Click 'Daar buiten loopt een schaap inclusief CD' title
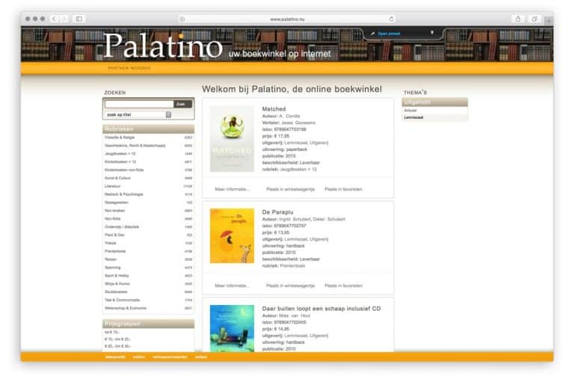The width and height of the screenshot is (574, 391). point(321,309)
